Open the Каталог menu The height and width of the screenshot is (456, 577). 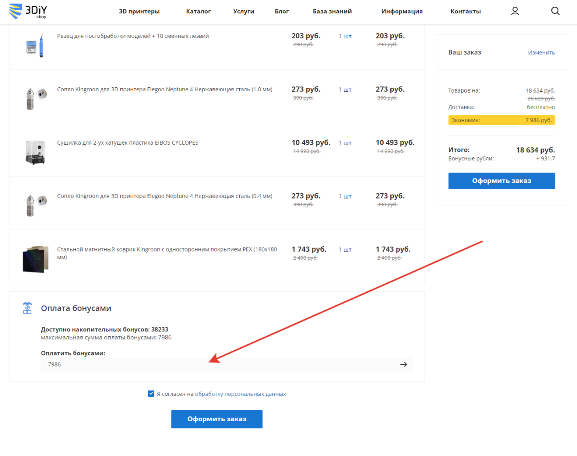198,12
